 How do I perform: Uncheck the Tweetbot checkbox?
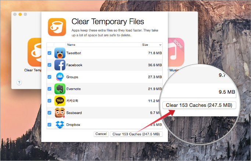[50, 53]
